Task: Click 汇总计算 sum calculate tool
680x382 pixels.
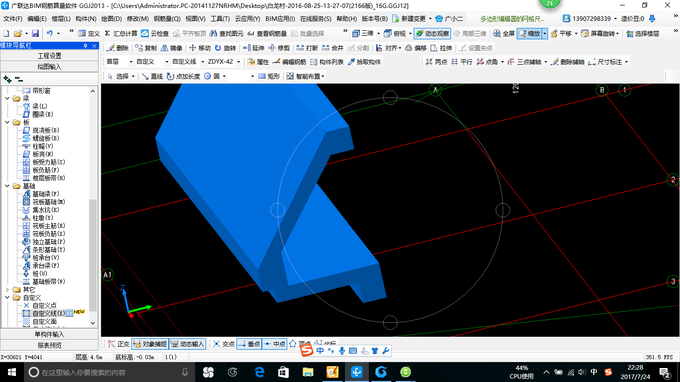Action: pyautogui.click(x=120, y=33)
